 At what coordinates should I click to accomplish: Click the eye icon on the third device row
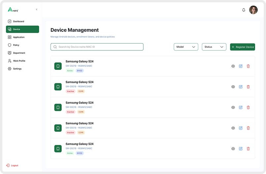[x=233, y=107]
